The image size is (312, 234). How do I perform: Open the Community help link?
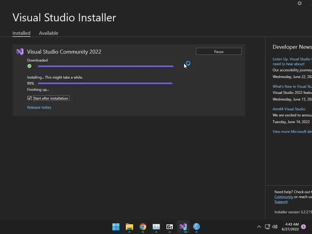click(284, 197)
